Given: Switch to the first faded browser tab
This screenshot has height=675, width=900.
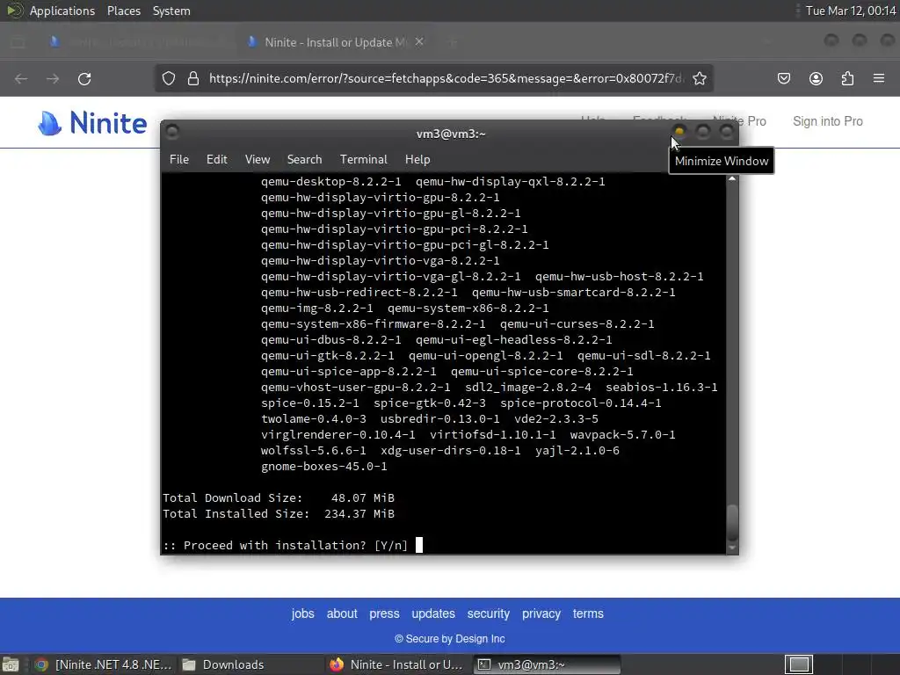Looking at the screenshot, I should pyautogui.click(x=136, y=42).
